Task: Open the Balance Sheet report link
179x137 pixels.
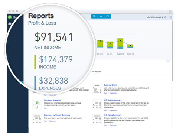Action: 110,85
